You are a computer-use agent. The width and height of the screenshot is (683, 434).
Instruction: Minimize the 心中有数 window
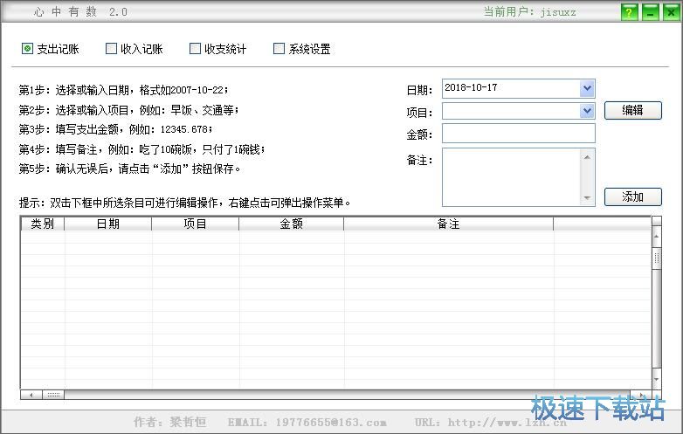[x=650, y=12]
